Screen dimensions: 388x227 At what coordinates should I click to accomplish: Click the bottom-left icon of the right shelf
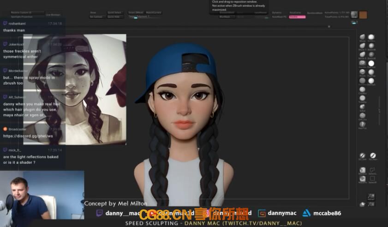coord(362,204)
